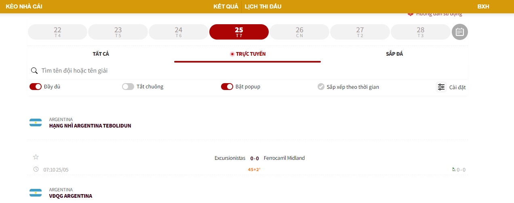This screenshot has height=203, width=514.
Task: Enable the Tắt chuông toggle
Action: pyautogui.click(x=128, y=86)
